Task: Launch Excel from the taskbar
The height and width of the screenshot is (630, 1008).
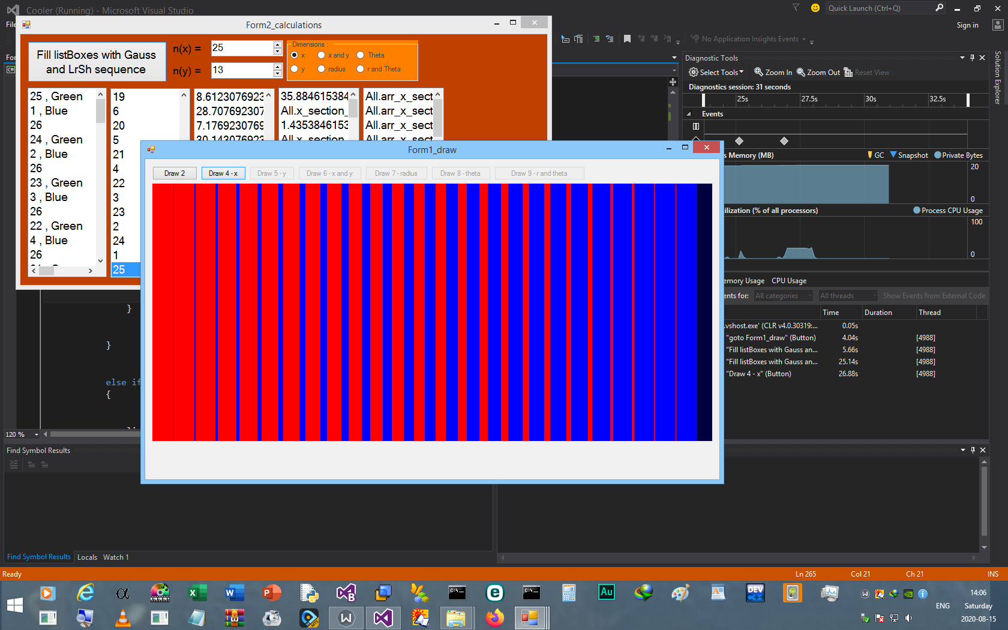Action: coord(197,593)
